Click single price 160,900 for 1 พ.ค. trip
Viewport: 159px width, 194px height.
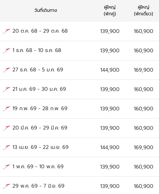pos(143,167)
